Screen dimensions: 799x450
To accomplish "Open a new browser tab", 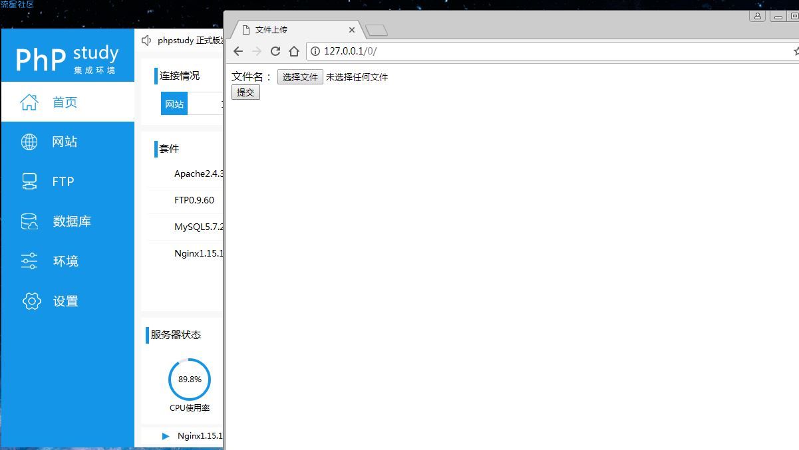I will [377, 31].
